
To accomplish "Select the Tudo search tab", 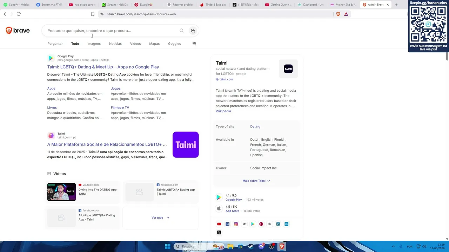I will pyautogui.click(x=75, y=44).
